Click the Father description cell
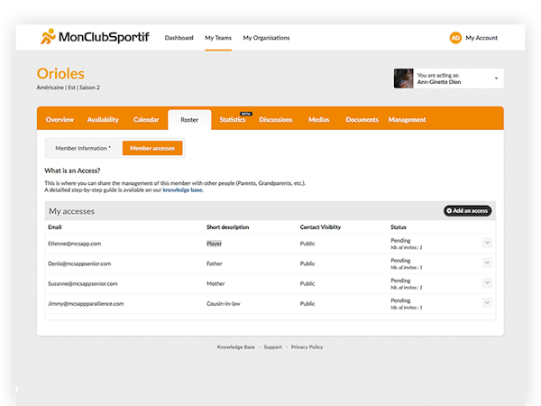The height and width of the screenshot is (406, 541). coord(215,263)
